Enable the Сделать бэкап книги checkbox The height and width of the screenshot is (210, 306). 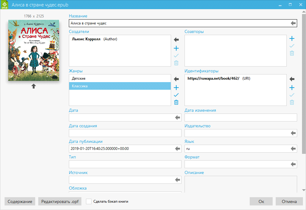coord(89,201)
